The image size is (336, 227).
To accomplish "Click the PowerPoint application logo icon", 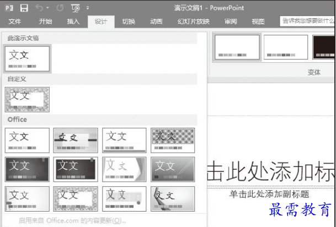I will tap(9, 8).
